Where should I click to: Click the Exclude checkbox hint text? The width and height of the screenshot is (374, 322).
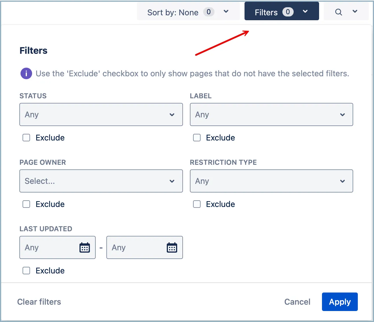pyautogui.click(x=192, y=73)
